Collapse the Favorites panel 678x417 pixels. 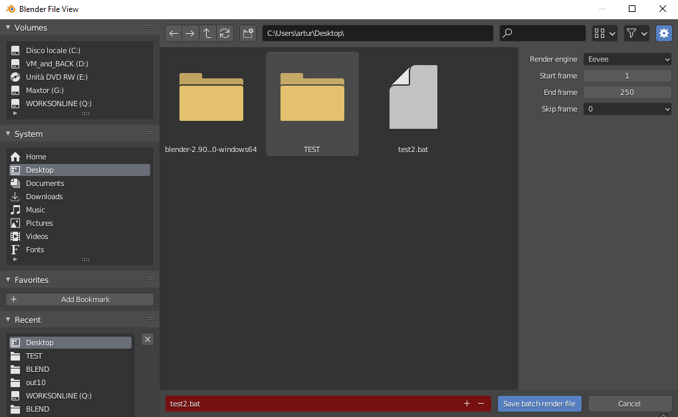pyautogui.click(x=8, y=280)
